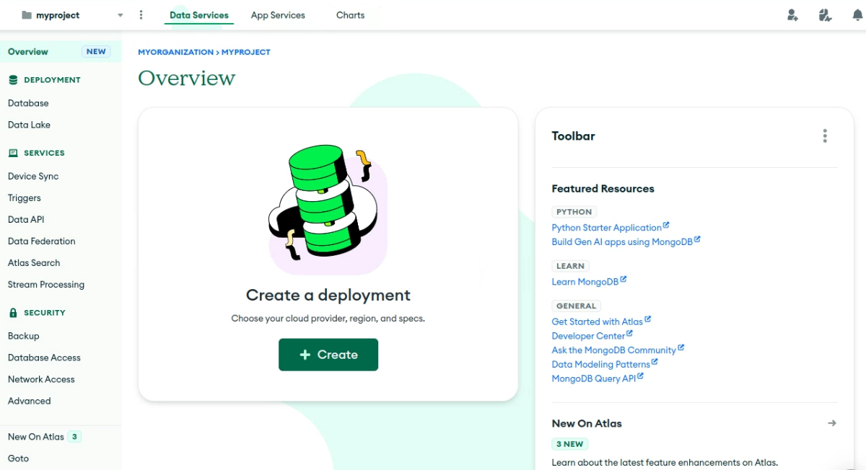This screenshot has width=866, height=470.
Task: Open Data Lake in the sidebar
Action: click(x=29, y=125)
